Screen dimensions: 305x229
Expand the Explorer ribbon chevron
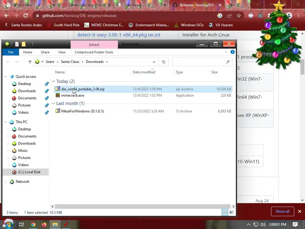coord(226,52)
